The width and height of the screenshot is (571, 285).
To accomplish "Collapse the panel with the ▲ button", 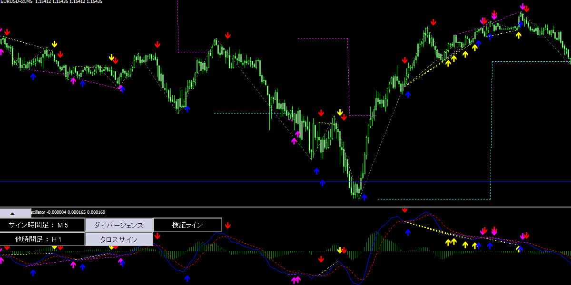I will tap(13, 213).
